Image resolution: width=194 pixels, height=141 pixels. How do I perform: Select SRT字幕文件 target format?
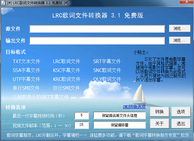tap(107, 62)
